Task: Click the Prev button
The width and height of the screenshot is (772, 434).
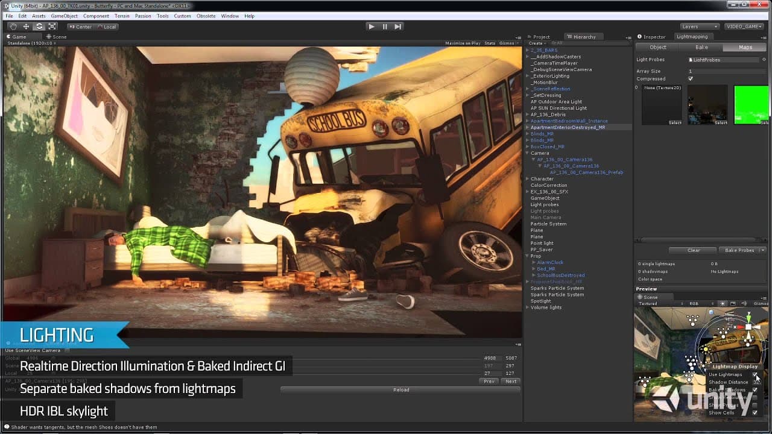Action: click(489, 381)
